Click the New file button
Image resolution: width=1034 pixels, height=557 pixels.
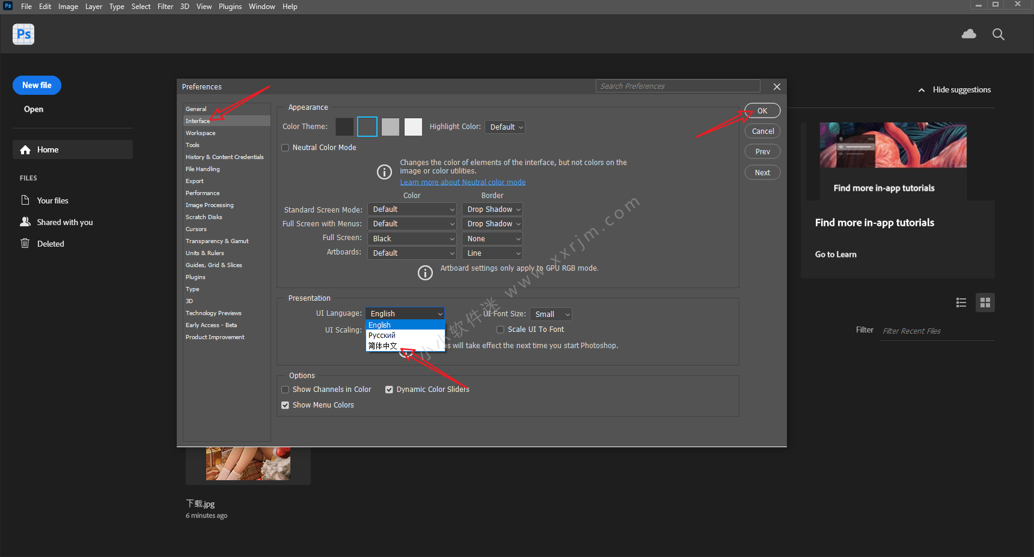37,85
